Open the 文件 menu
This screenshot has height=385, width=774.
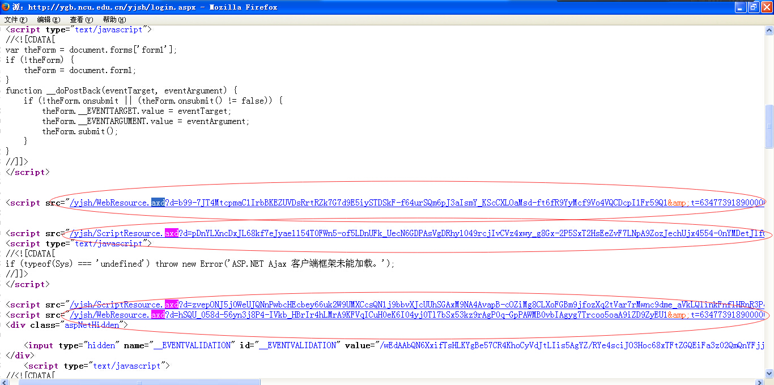[15, 20]
